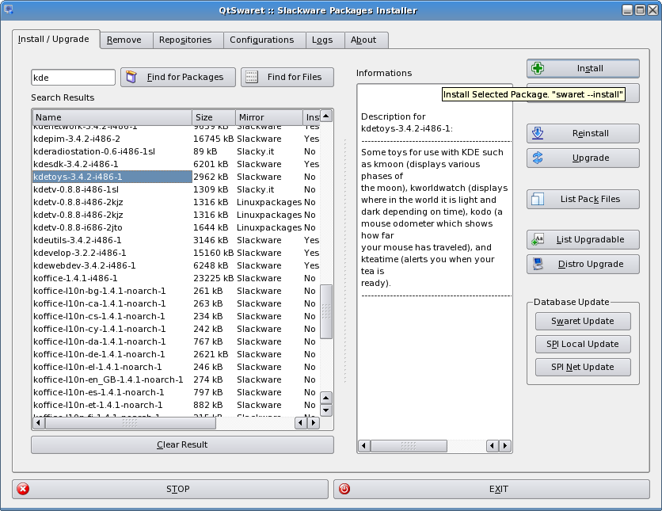Click results list horizontal scroll-left arrow at far left

(x=39, y=423)
